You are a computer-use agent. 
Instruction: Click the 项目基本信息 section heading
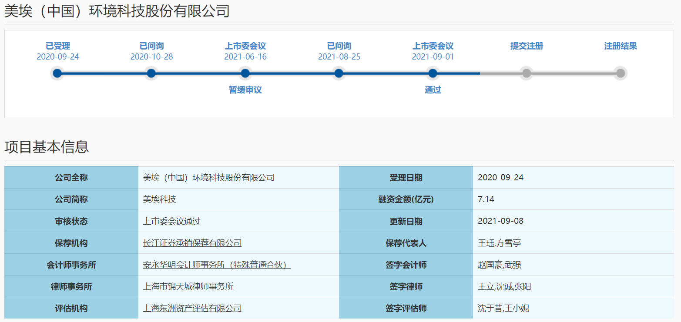coord(47,147)
